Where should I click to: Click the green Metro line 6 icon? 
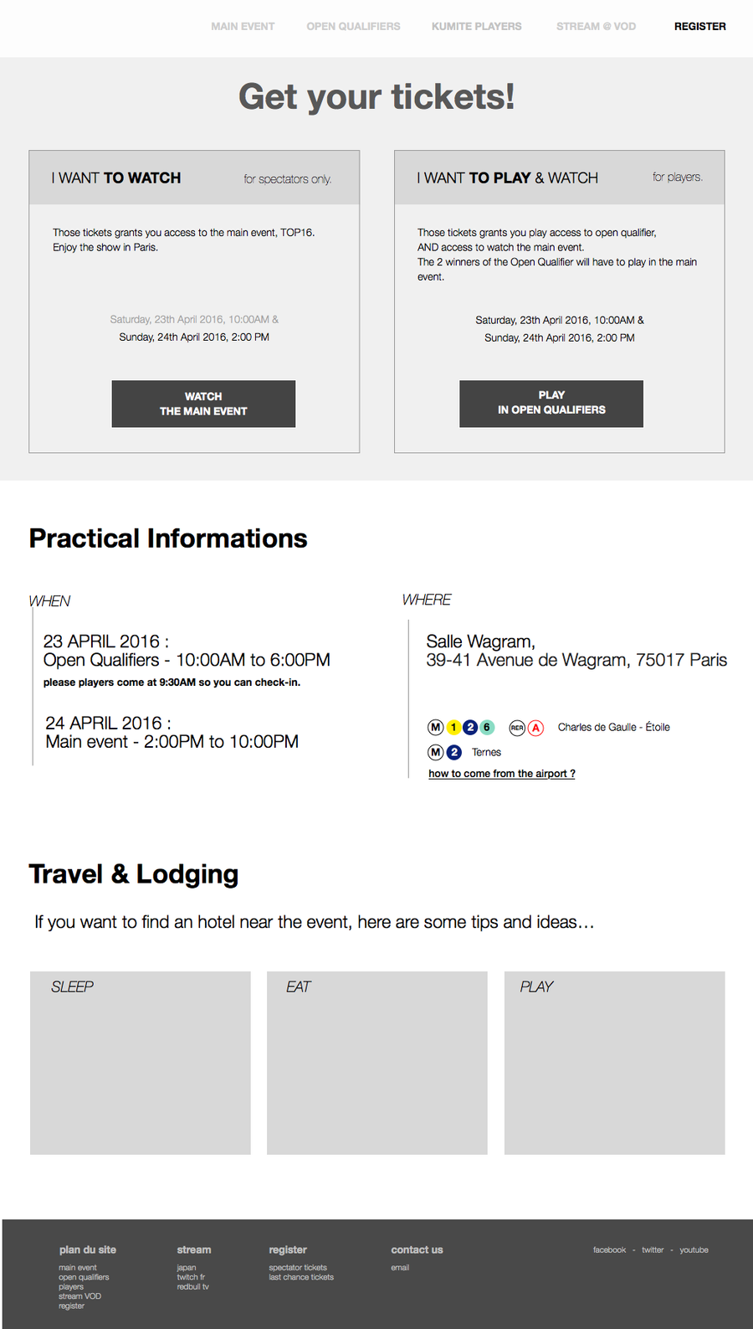click(x=487, y=727)
